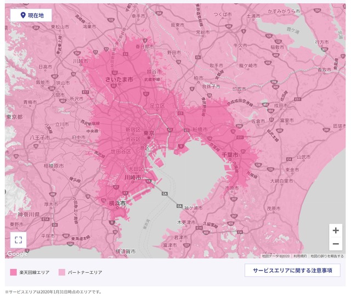Click the 新宿区 map label
This screenshot has height=298, width=351.
point(133,129)
